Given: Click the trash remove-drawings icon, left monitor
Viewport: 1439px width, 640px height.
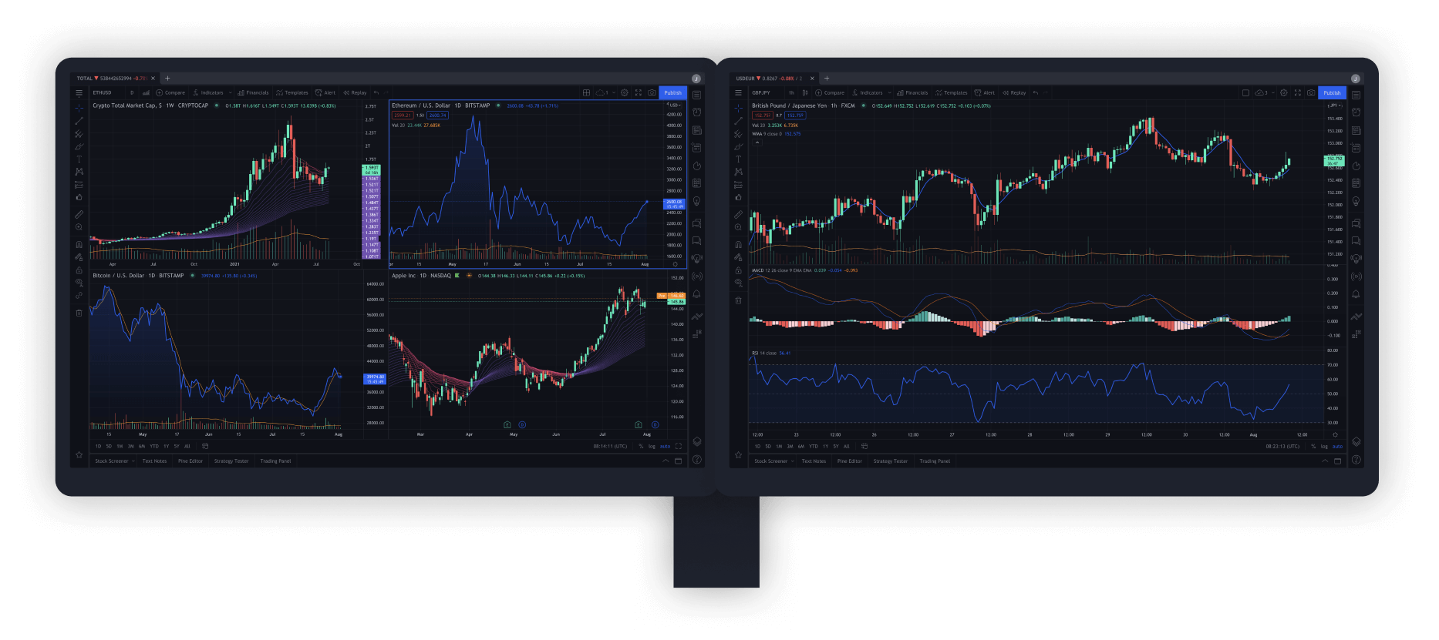Looking at the screenshot, I should (x=79, y=313).
